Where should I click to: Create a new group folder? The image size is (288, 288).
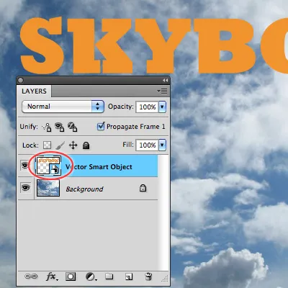pyautogui.click(x=109, y=276)
